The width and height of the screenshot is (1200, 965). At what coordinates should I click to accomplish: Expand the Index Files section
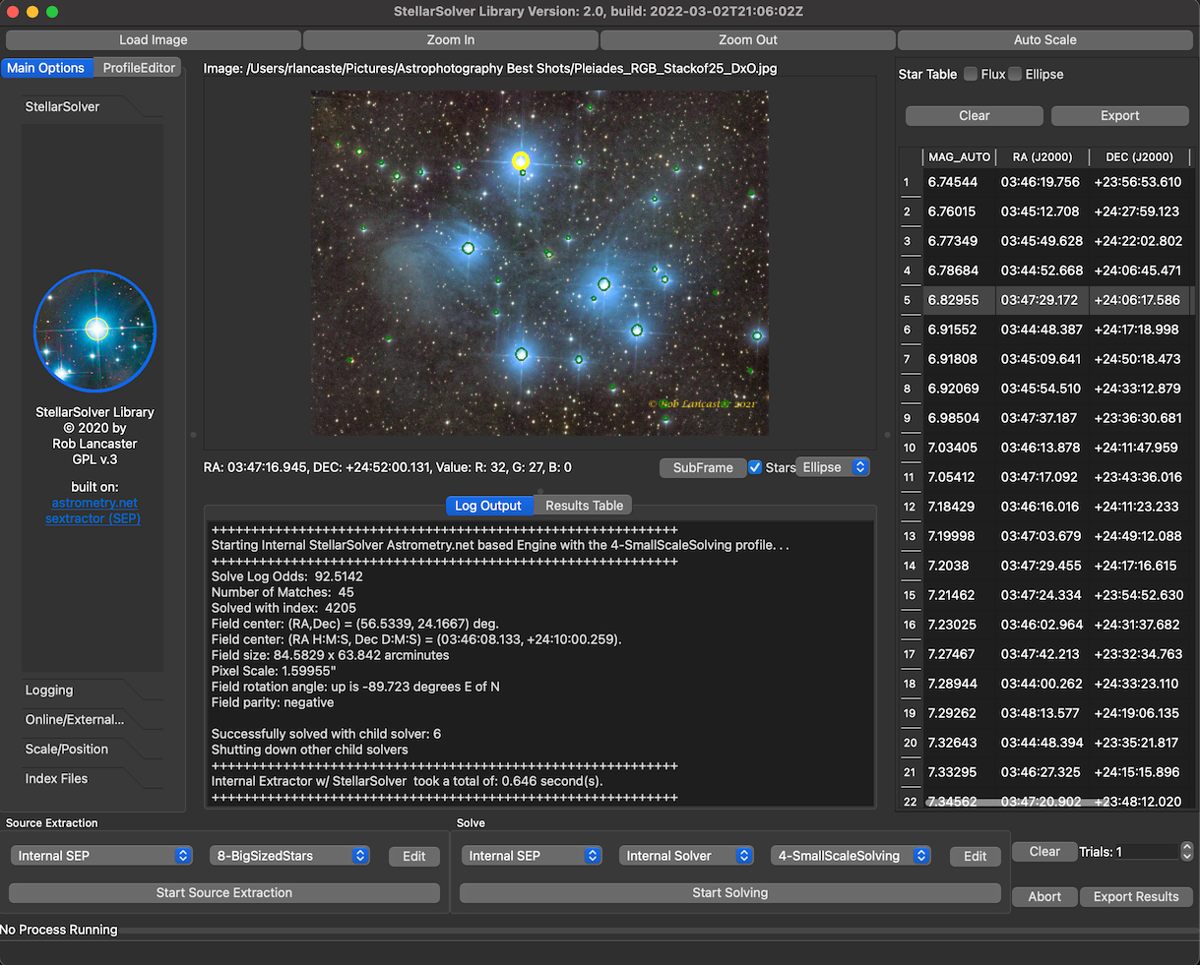coord(56,779)
